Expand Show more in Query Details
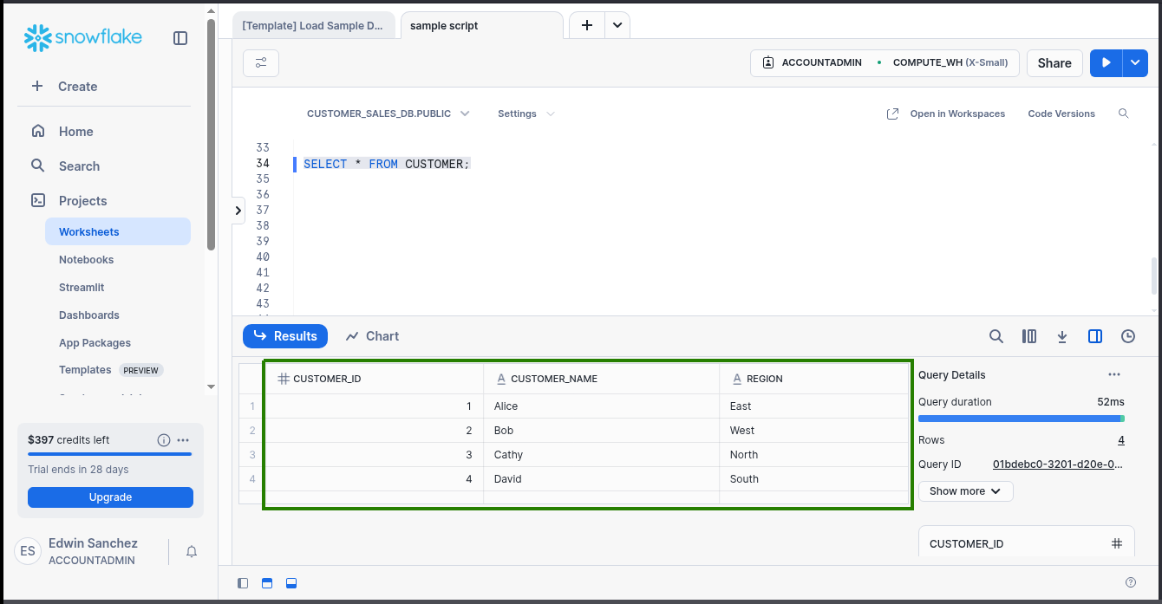The image size is (1162, 604). click(x=965, y=490)
